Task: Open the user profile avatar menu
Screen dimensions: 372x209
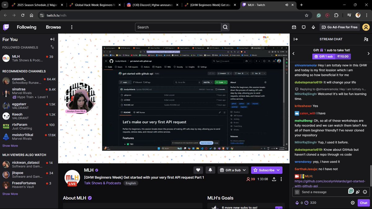Action: (x=366, y=27)
